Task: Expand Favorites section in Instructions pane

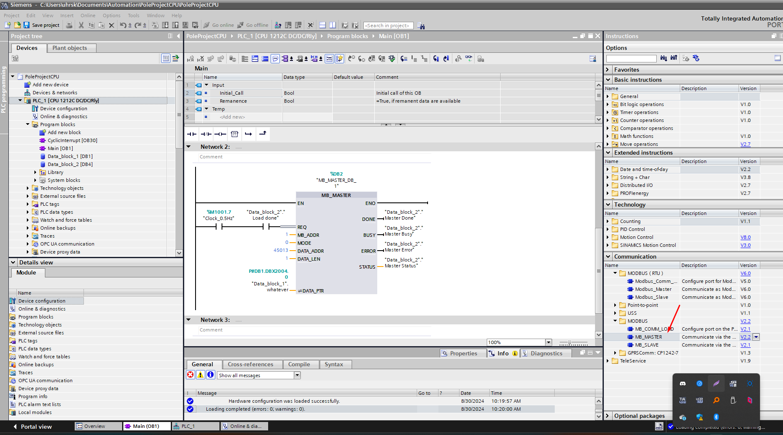Action: click(x=608, y=70)
